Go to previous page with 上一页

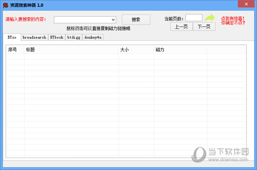(181, 27)
